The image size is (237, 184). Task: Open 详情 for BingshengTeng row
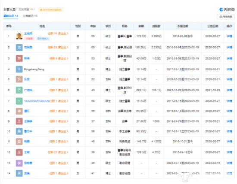(229, 69)
